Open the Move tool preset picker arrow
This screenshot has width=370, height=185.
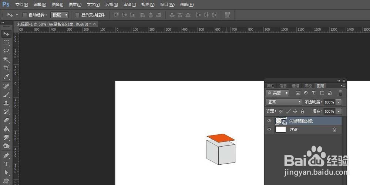point(17,15)
